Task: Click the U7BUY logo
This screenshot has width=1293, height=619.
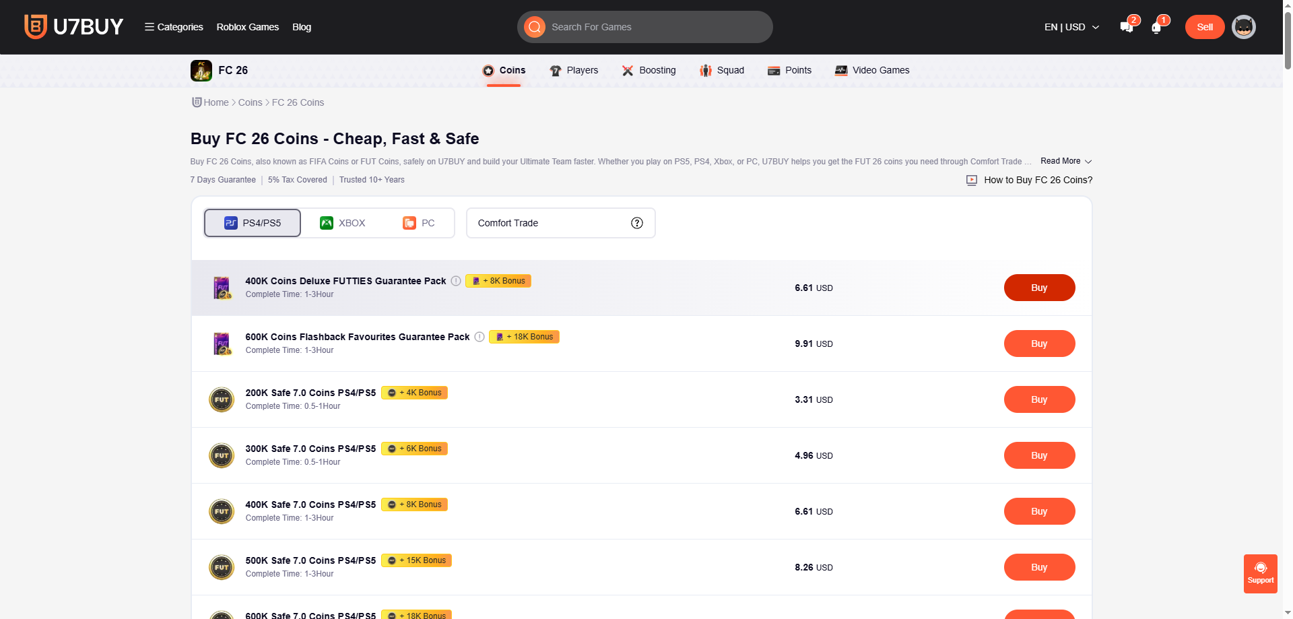Action: [74, 27]
